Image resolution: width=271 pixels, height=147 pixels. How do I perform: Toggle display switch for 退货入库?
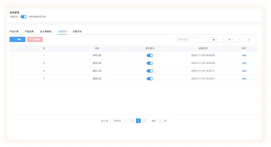[x=150, y=71]
